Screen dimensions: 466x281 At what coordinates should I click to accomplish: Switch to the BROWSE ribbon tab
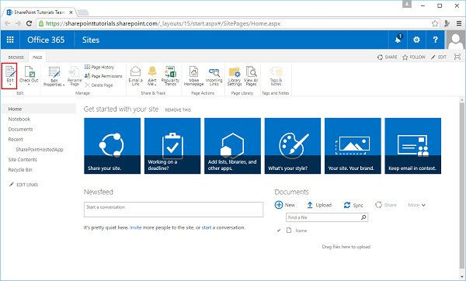pyautogui.click(x=16, y=57)
